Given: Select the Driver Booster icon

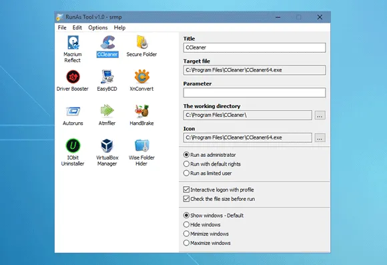Looking at the screenshot, I should (73, 77).
